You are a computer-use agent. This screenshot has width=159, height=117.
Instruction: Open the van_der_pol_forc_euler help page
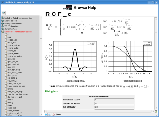point(18,95)
